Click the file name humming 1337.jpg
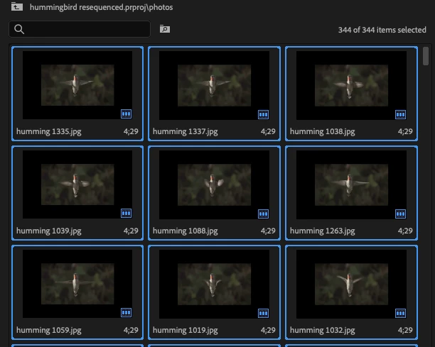 186,131
